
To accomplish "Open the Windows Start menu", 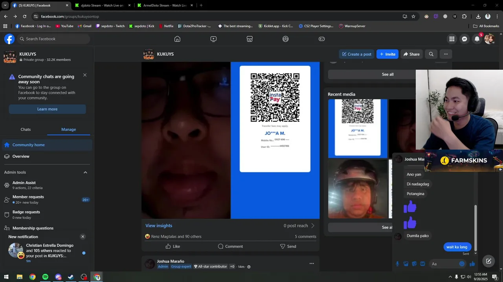I will [6, 277].
